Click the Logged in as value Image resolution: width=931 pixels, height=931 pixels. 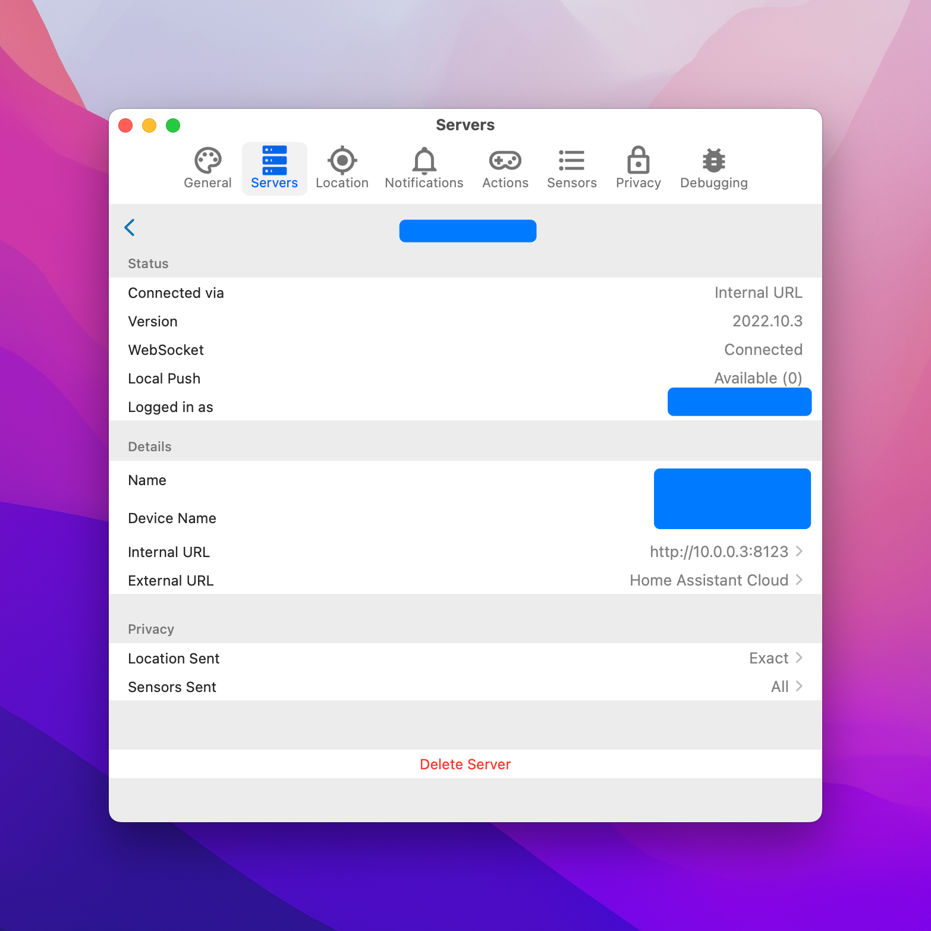739,402
